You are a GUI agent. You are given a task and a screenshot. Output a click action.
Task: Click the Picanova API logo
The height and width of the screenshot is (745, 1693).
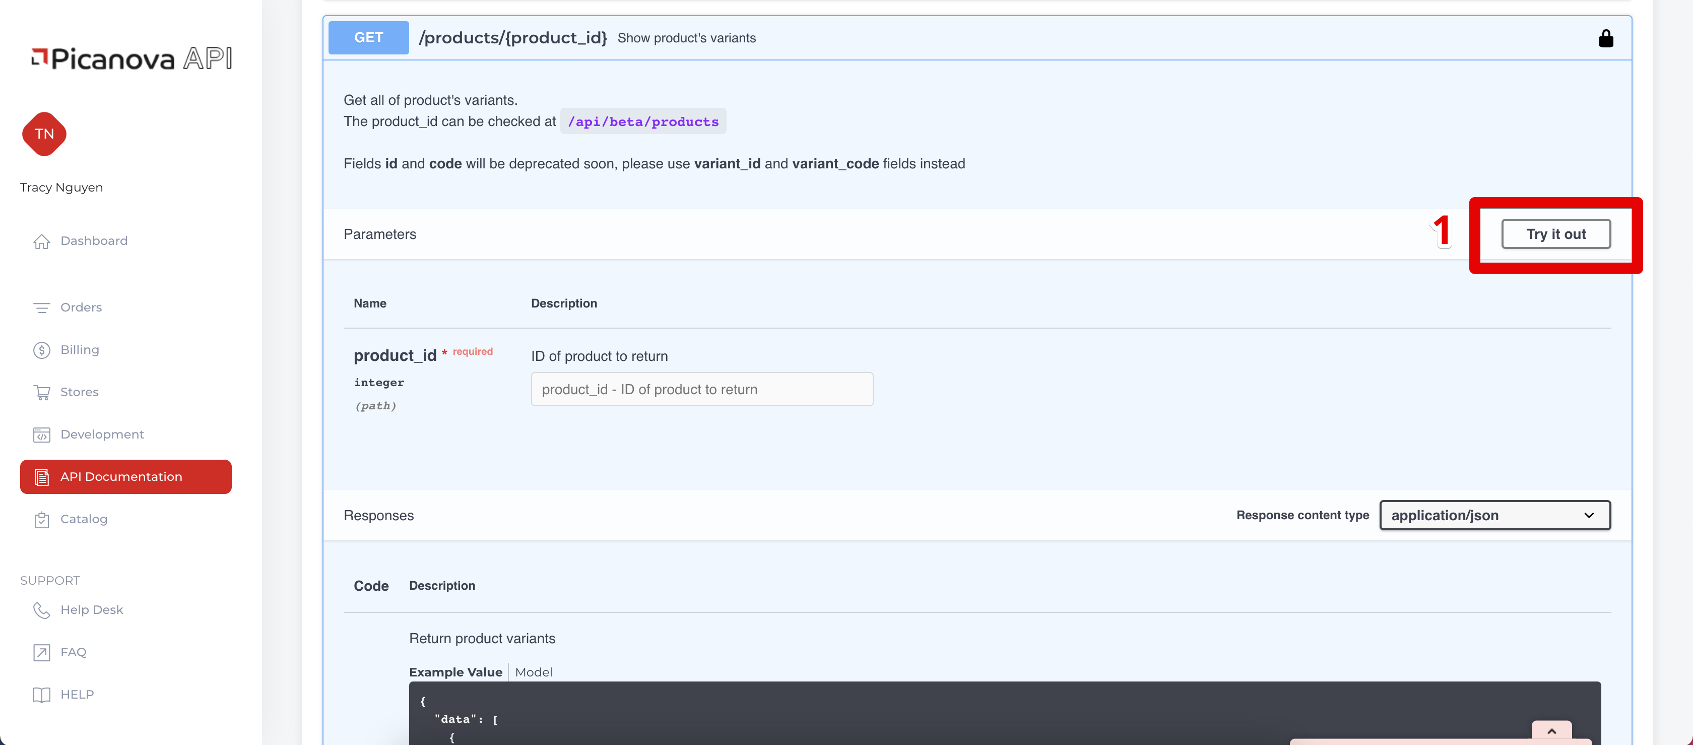[132, 58]
